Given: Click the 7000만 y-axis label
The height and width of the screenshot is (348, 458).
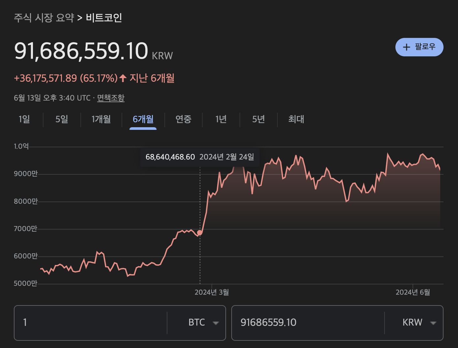Looking at the screenshot, I should pyautogui.click(x=26, y=229).
